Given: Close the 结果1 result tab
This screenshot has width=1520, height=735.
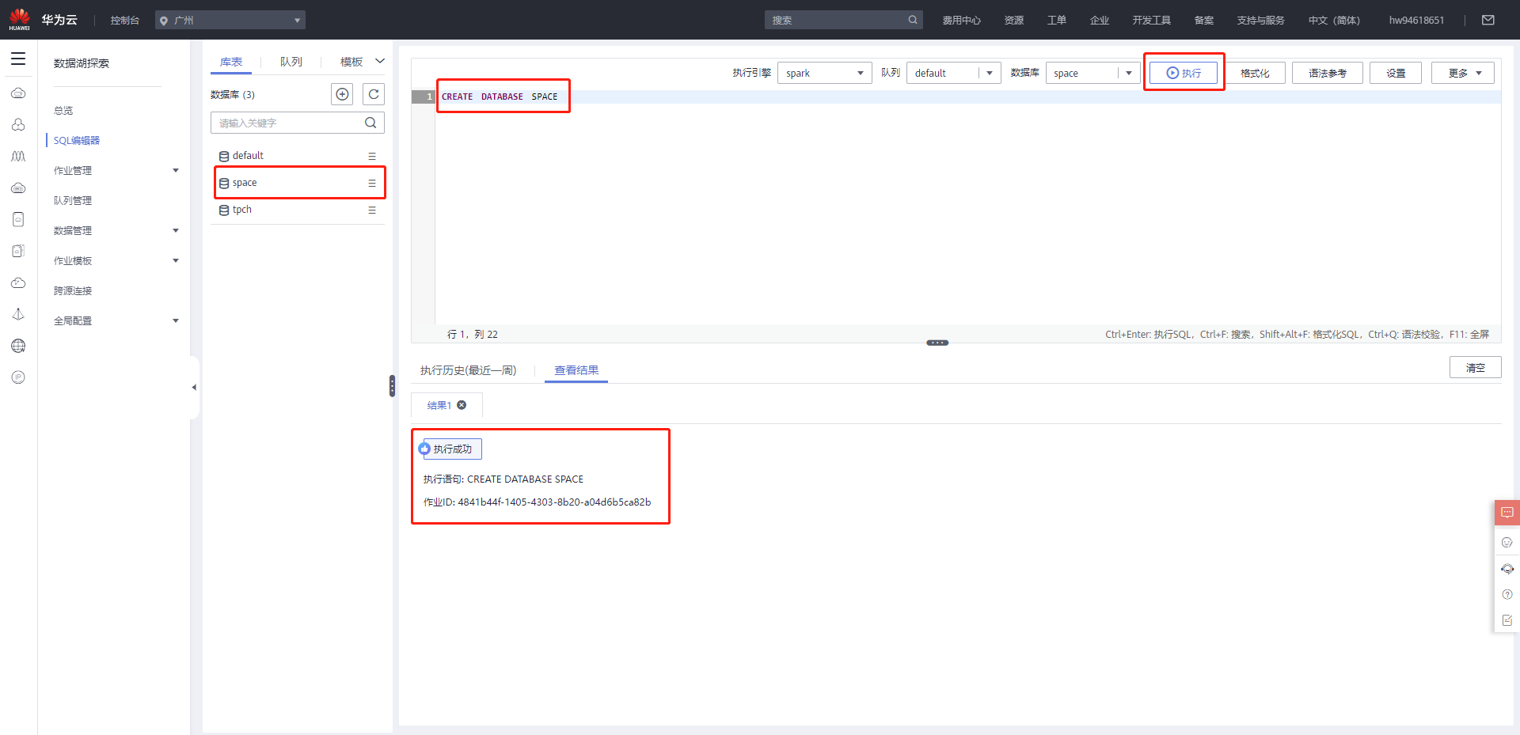Looking at the screenshot, I should 462,405.
